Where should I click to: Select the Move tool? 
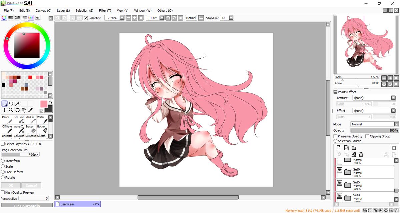[5, 110]
